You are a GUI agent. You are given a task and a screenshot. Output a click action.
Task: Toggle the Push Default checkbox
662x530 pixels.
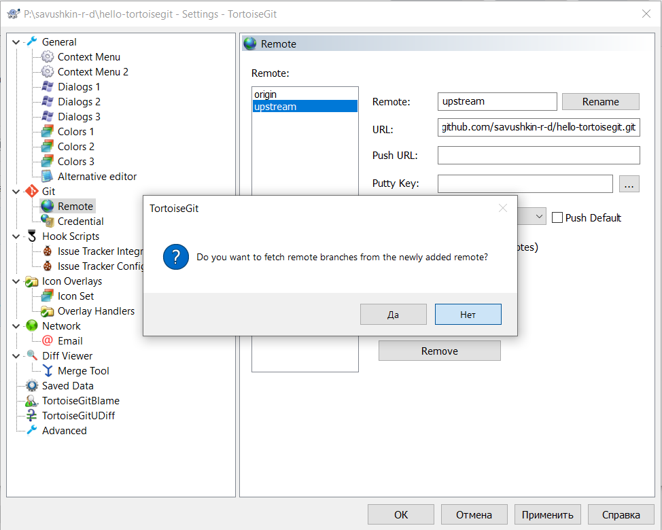click(x=557, y=217)
